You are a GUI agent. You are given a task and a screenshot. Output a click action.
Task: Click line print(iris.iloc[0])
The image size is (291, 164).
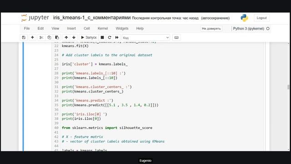81,118
